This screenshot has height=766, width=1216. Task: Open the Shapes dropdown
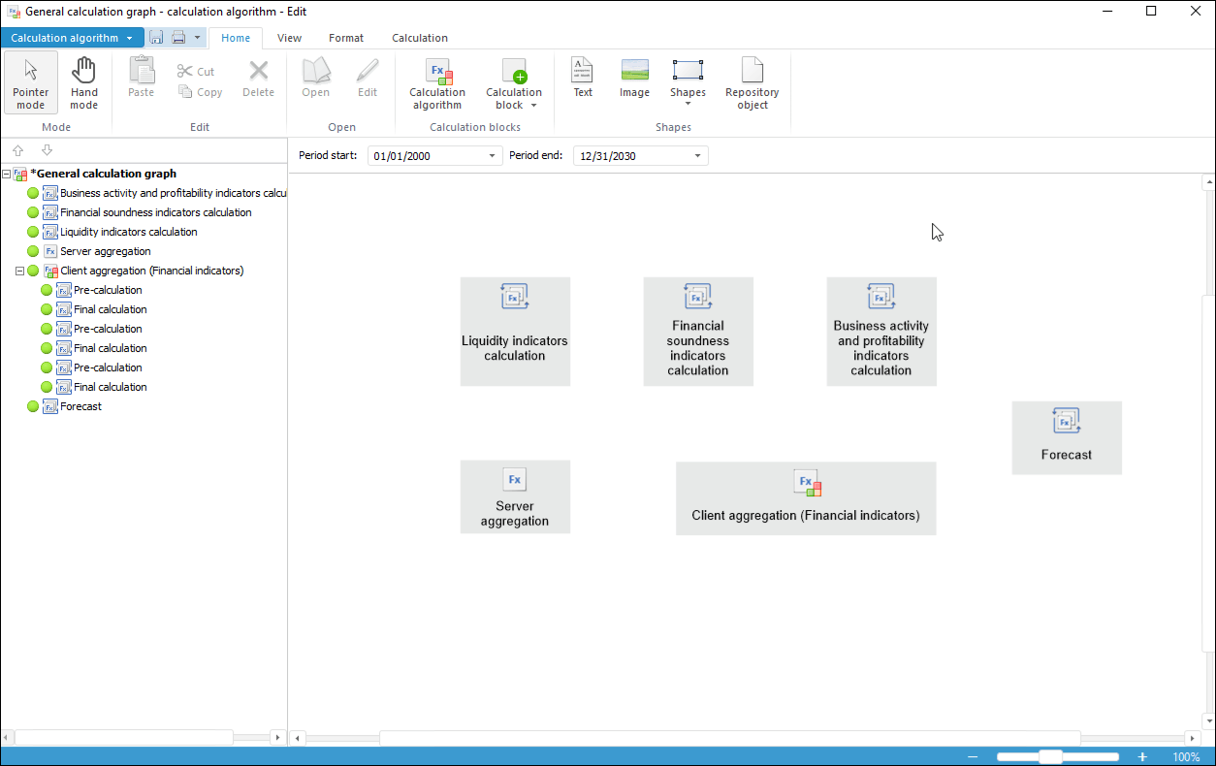[x=688, y=83]
